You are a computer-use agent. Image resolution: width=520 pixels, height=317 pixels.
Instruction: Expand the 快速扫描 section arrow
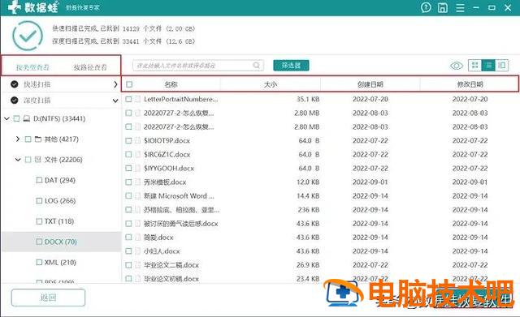click(x=115, y=84)
